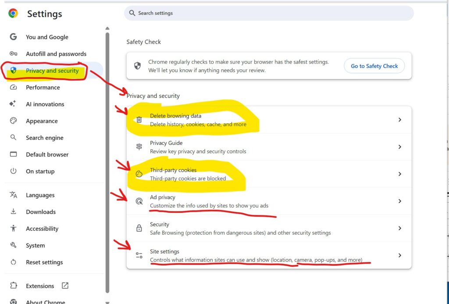Open Privacy Guide using its right chevron

click(400, 147)
